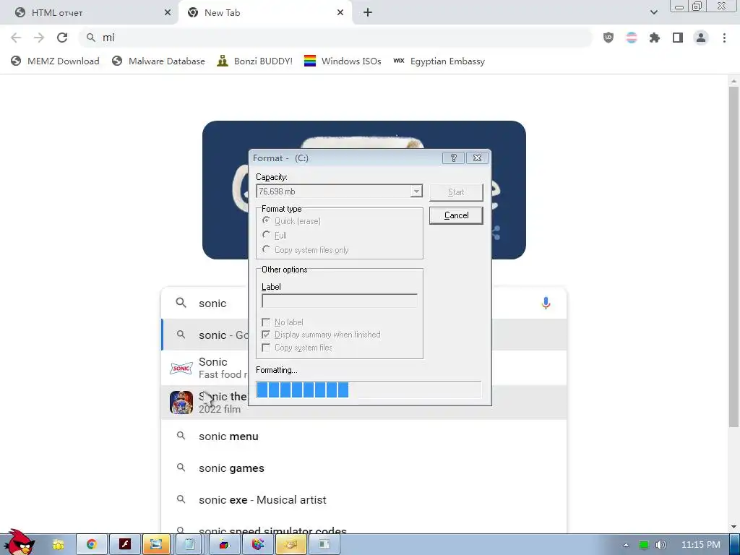This screenshot has width=740, height=555.
Task: Click the striped flag extension icon
Action: [x=632, y=38]
